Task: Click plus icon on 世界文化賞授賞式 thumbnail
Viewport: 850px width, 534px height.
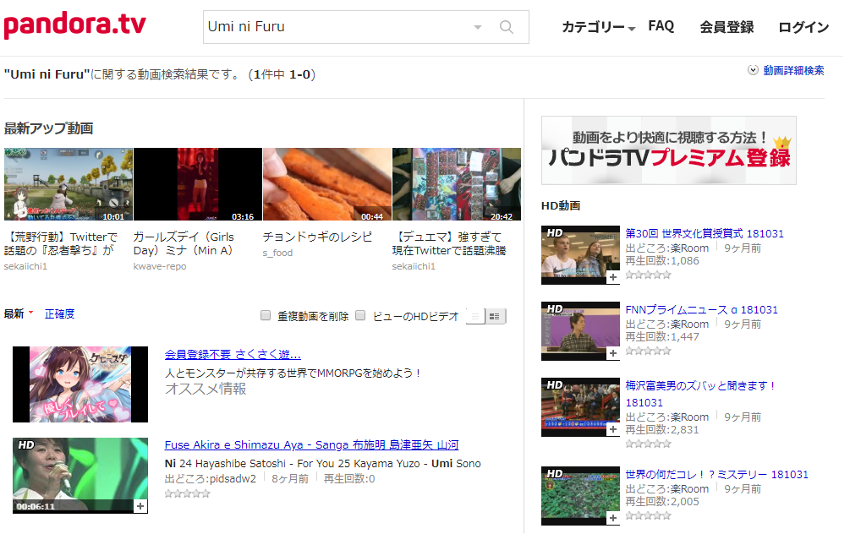Action: (612, 277)
